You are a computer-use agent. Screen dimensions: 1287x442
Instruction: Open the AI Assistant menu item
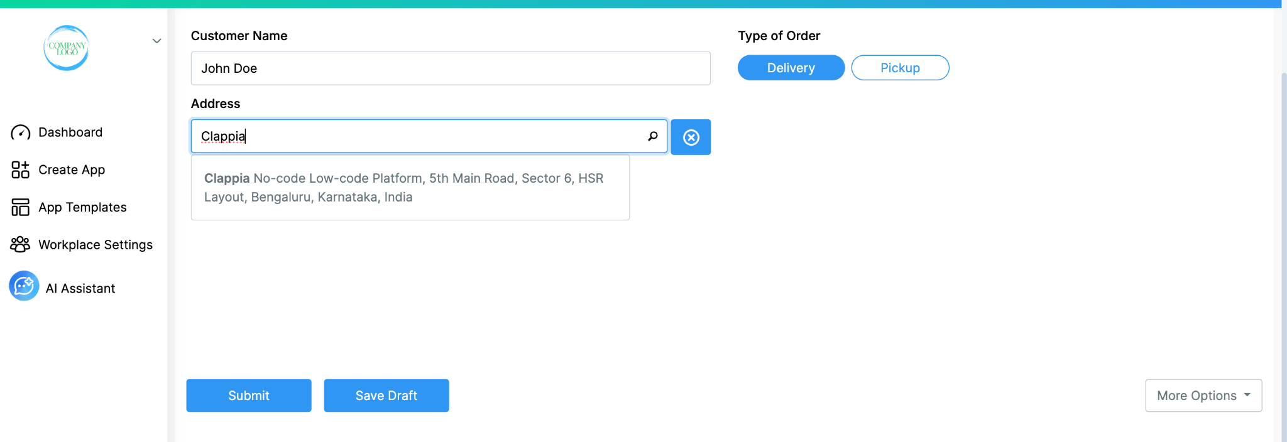[80, 288]
